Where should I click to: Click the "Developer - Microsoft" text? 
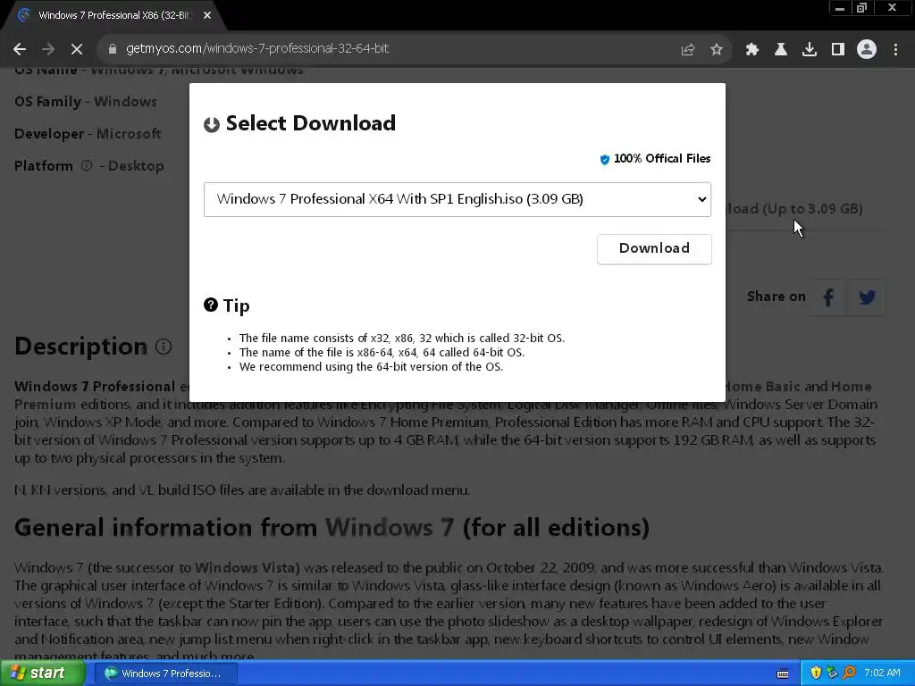point(88,134)
